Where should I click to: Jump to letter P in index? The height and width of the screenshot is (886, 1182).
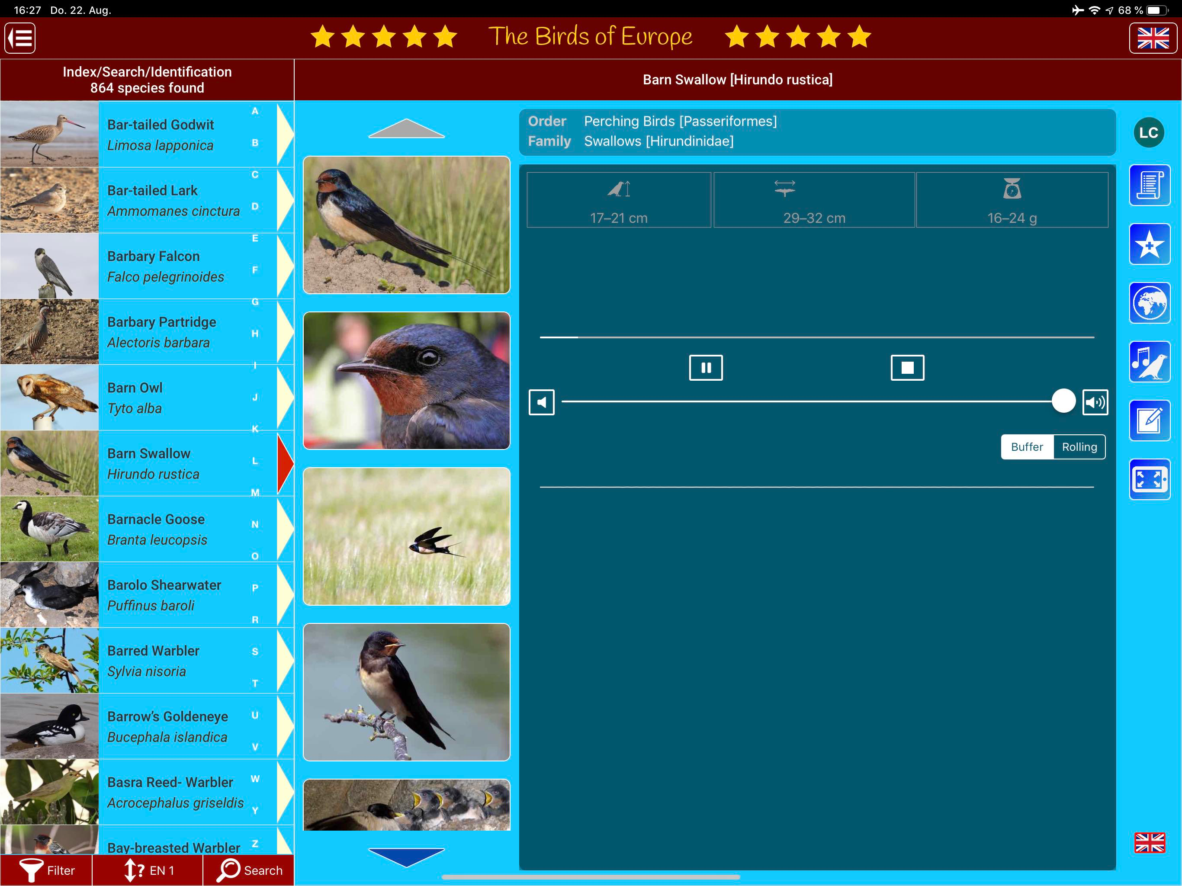coord(255,588)
